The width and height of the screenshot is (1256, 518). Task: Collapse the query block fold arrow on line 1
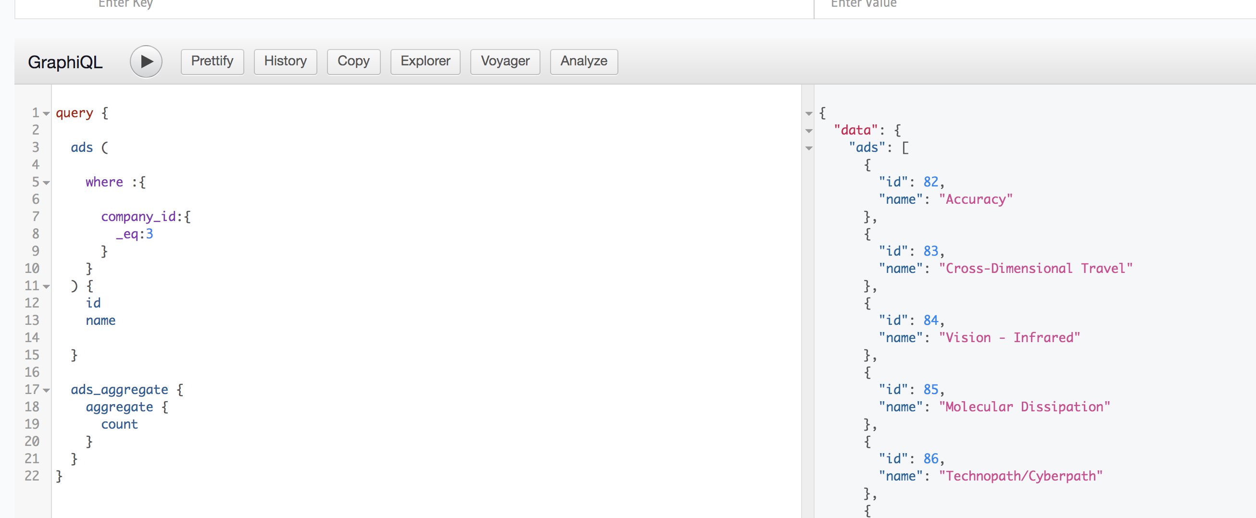point(46,113)
